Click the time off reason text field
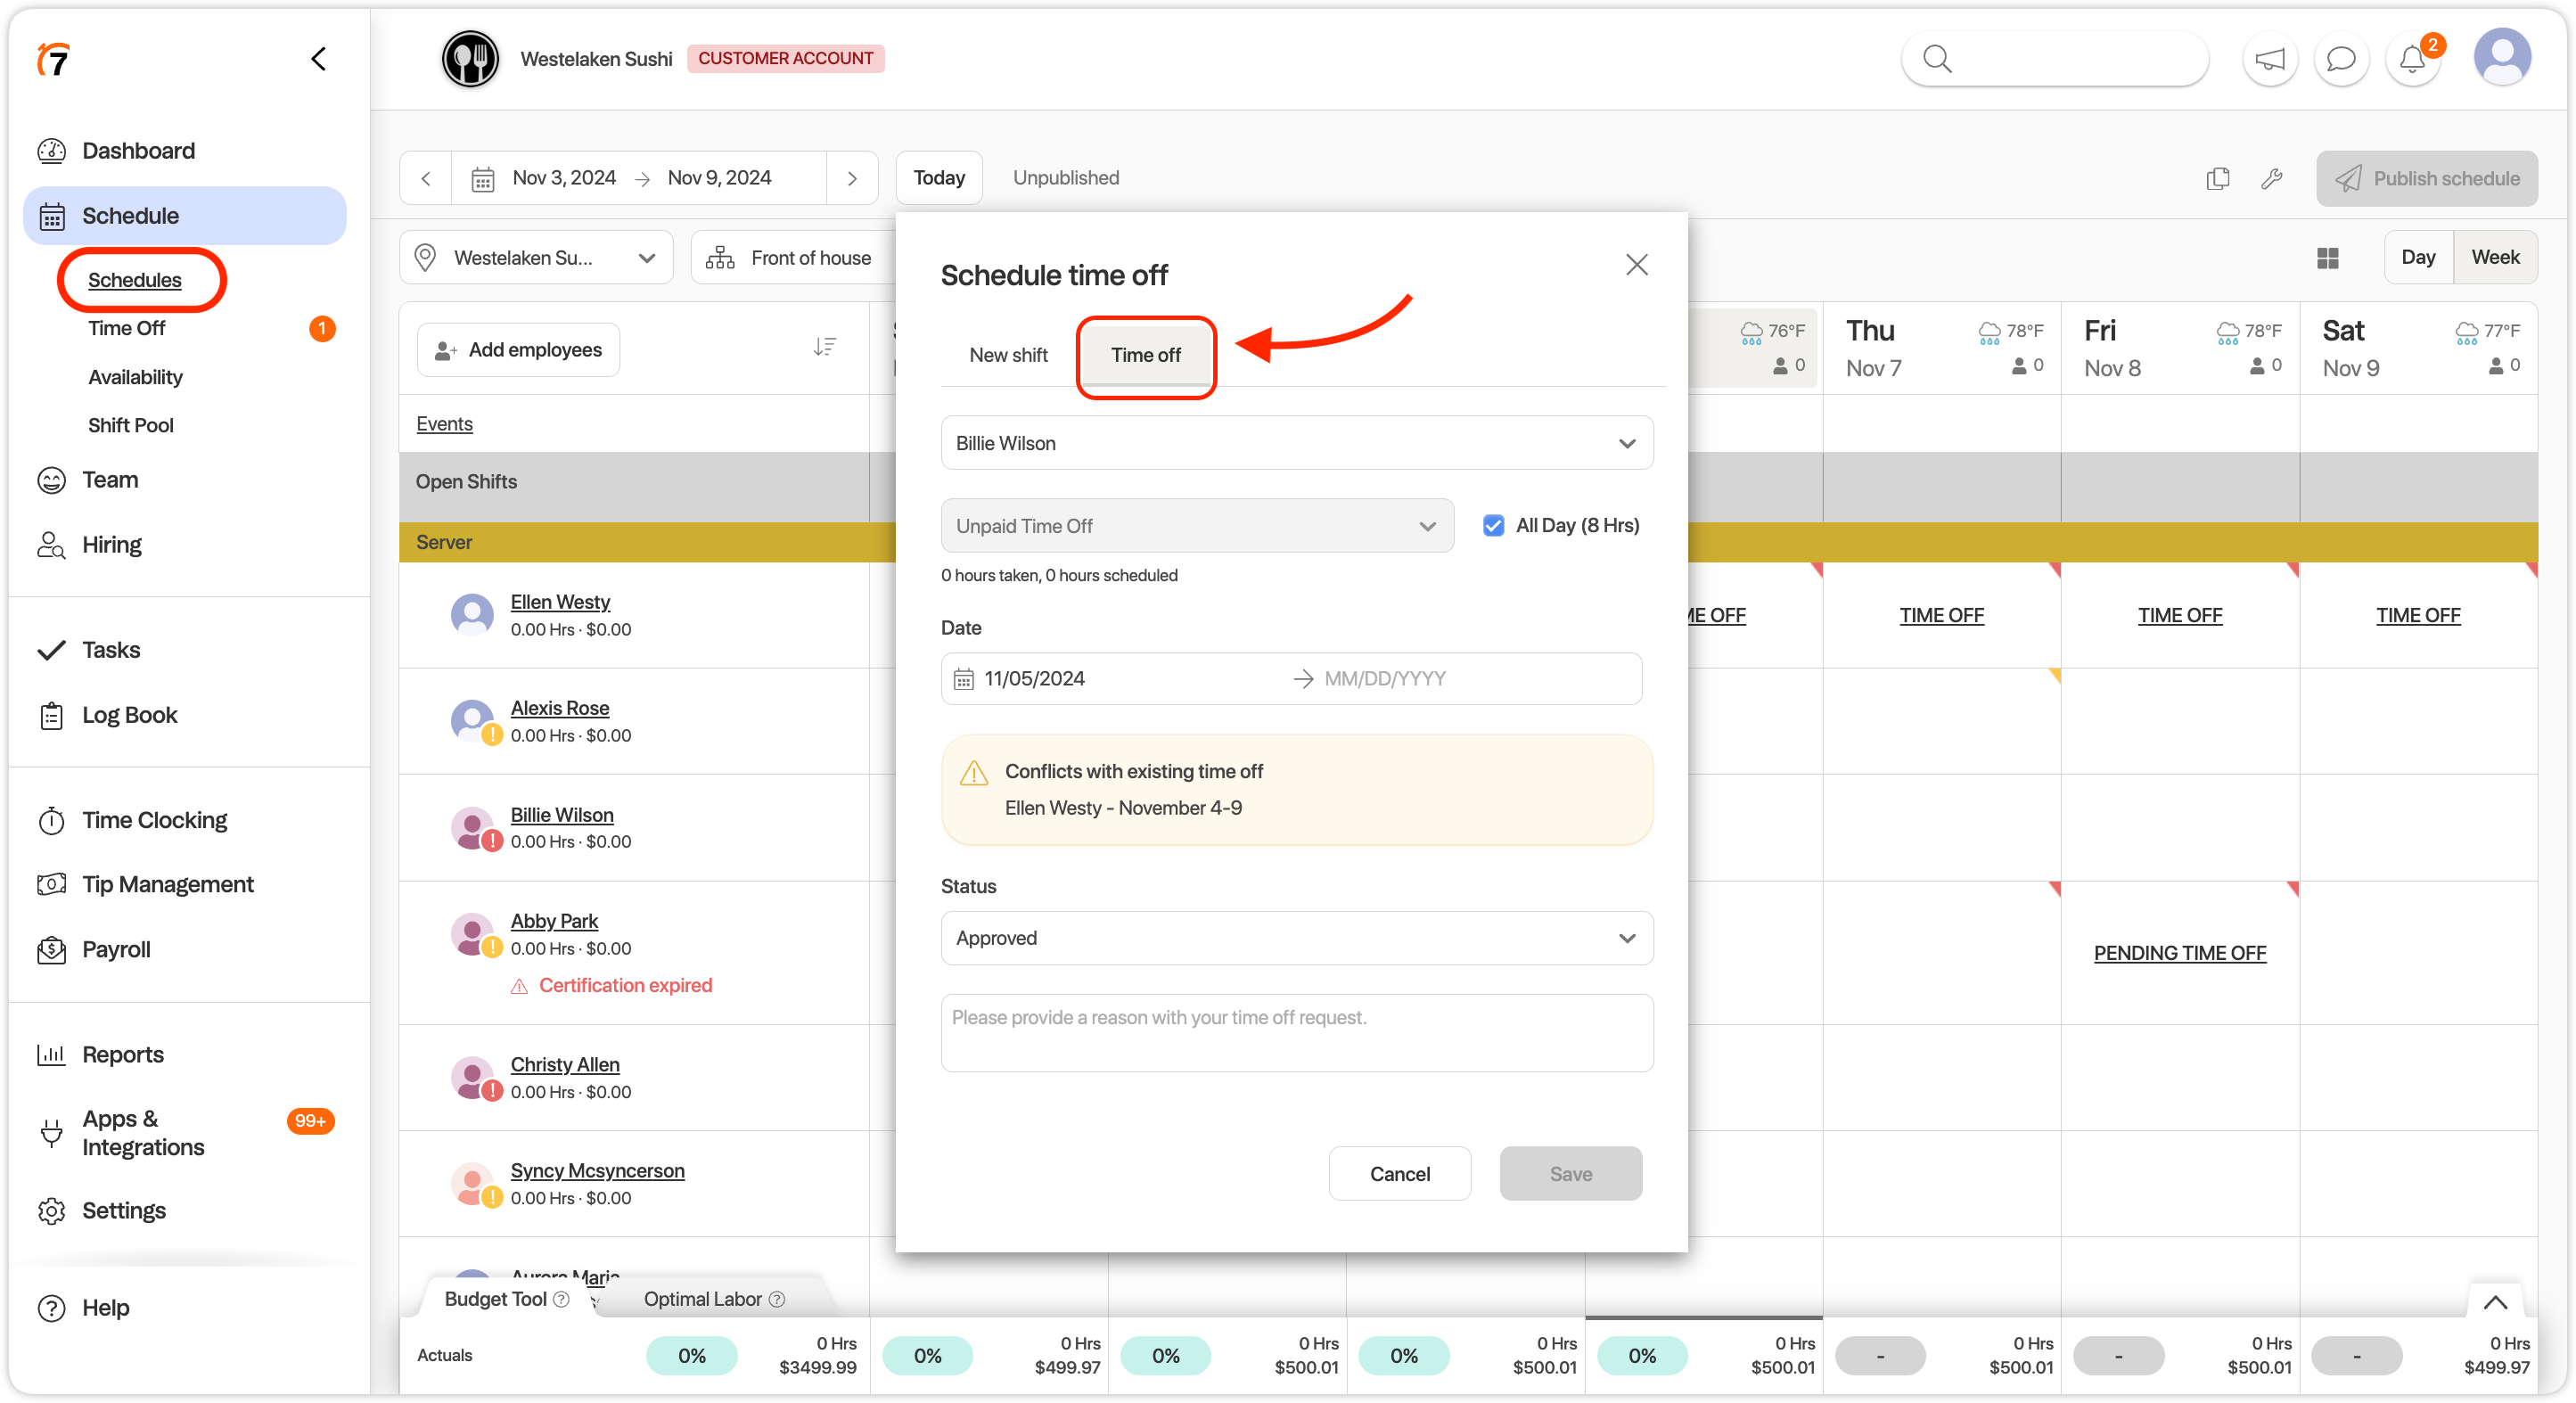This screenshot has width=2576, height=1403. coord(1296,1032)
